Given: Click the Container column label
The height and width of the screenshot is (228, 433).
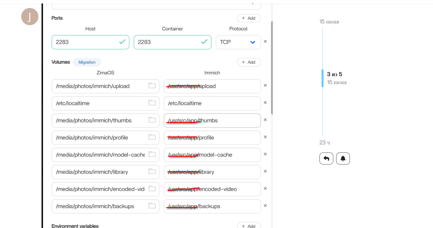Looking at the screenshot, I should tap(173, 29).
